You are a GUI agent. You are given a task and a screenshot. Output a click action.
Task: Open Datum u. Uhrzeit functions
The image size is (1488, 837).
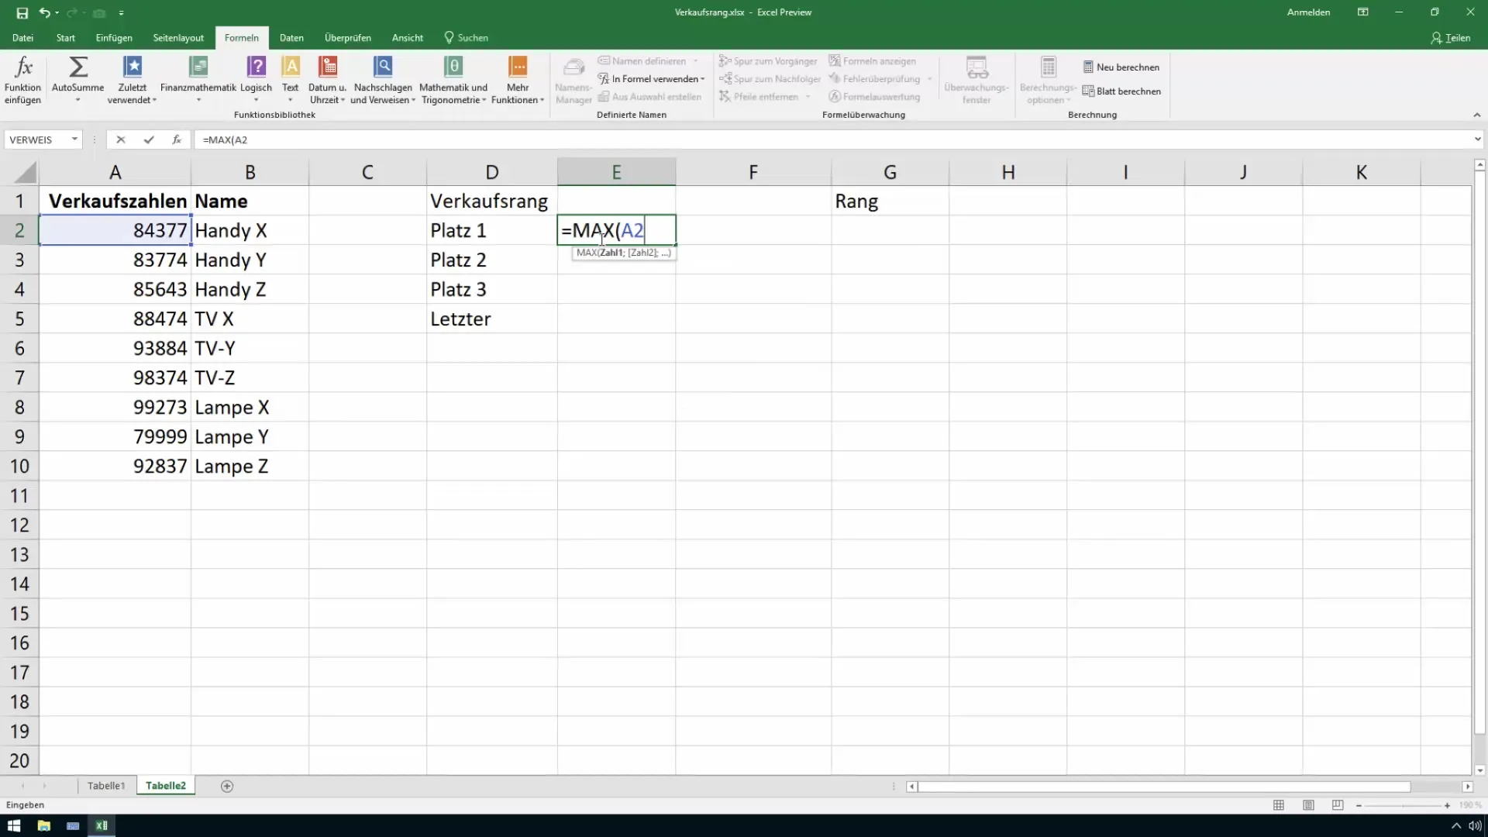(327, 79)
